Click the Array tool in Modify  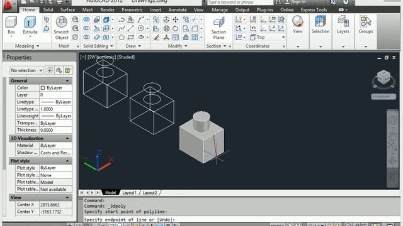(x=195, y=37)
